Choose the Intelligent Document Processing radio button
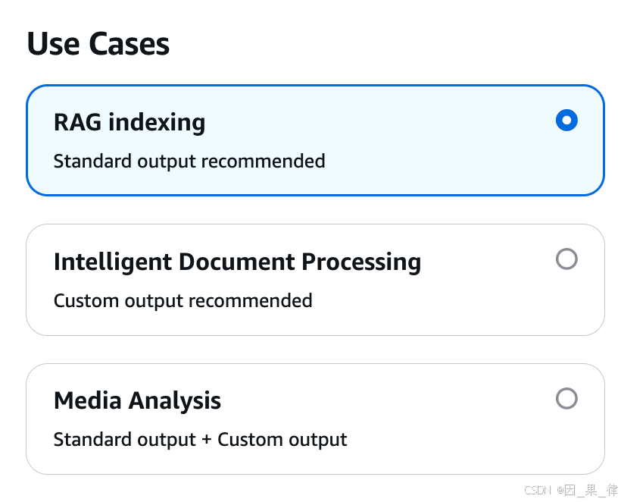The image size is (621, 502). click(x=566, y=259)
